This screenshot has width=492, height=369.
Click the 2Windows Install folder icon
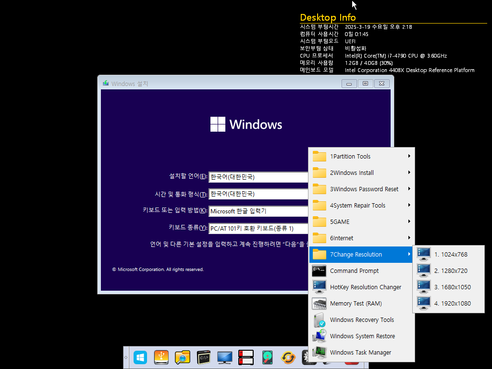(x=320, y=172)
